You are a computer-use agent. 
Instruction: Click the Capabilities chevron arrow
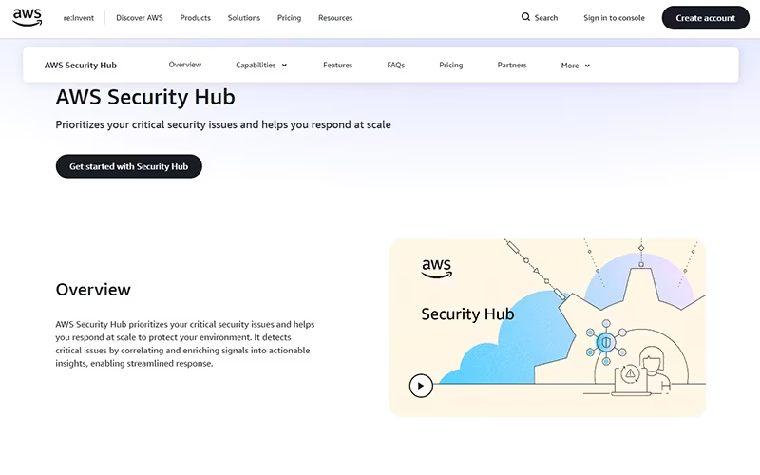[x=284, y=66]
